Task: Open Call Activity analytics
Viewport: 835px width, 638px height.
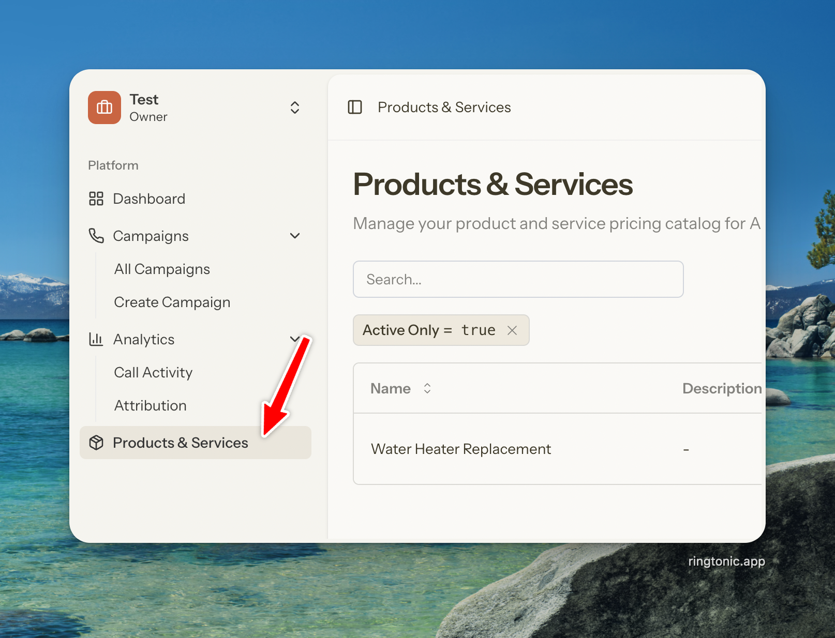Action: pyautogui.click(x=153, y=372)
